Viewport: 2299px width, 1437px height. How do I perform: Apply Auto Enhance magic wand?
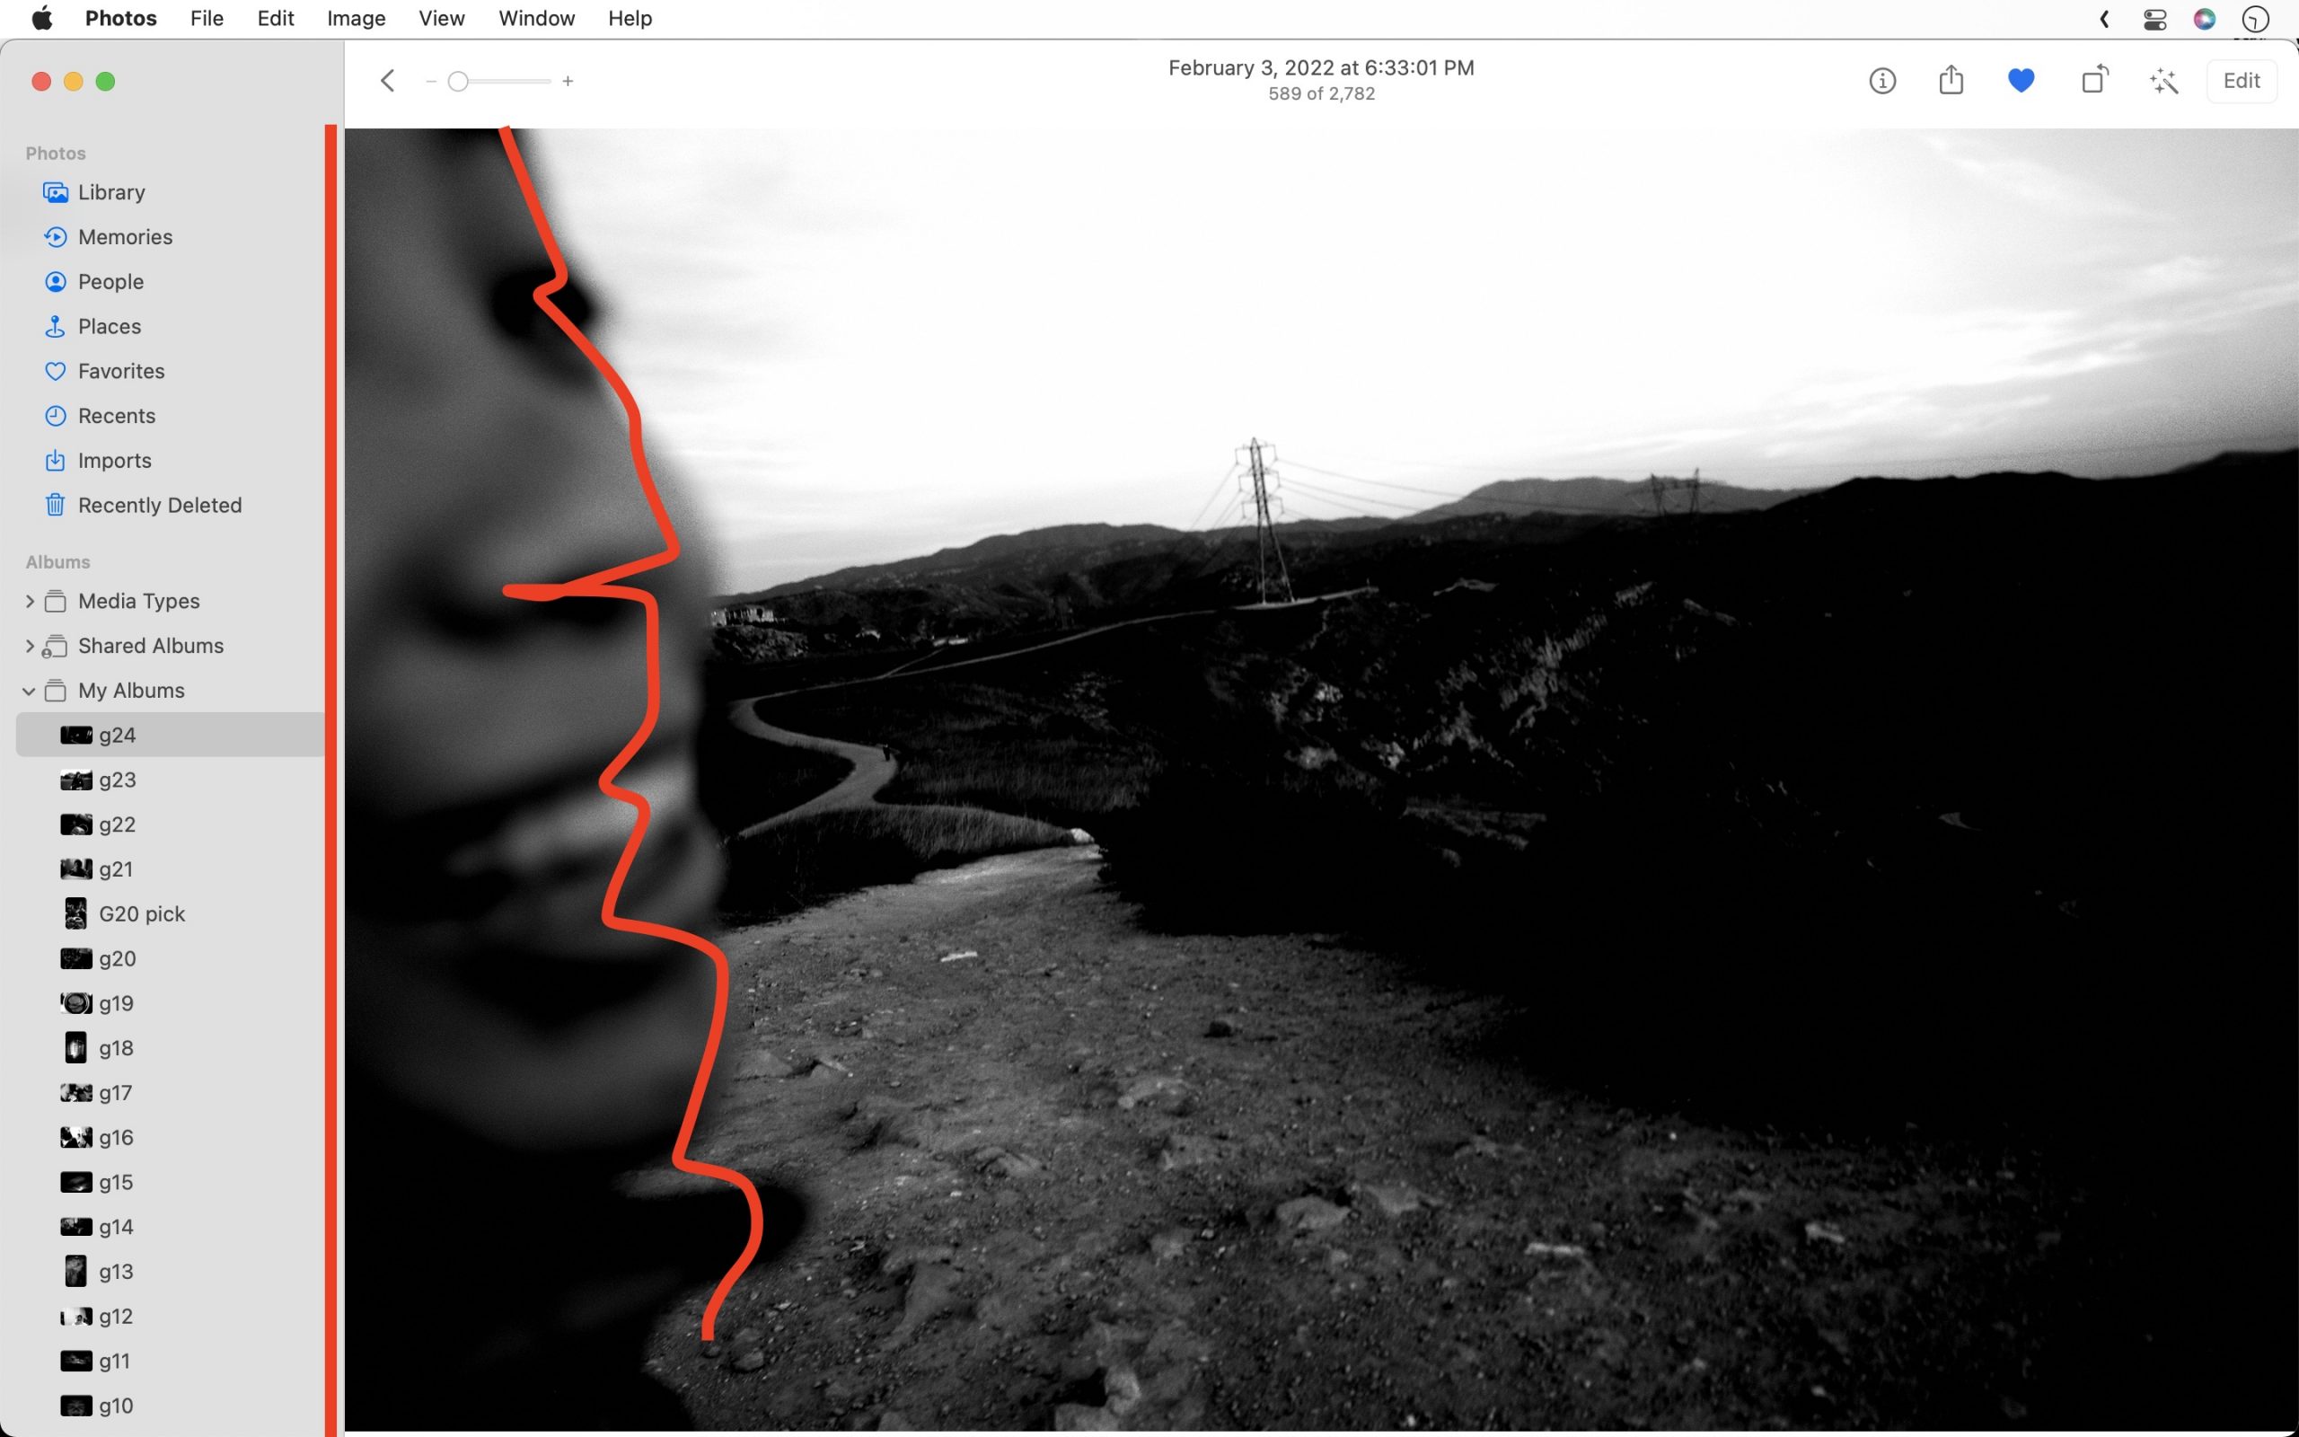click(2164, 81)
